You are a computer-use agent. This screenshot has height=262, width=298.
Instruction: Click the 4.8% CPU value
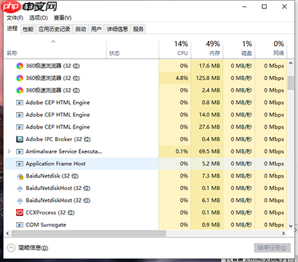pyautogui.click(x=182, y=78)
